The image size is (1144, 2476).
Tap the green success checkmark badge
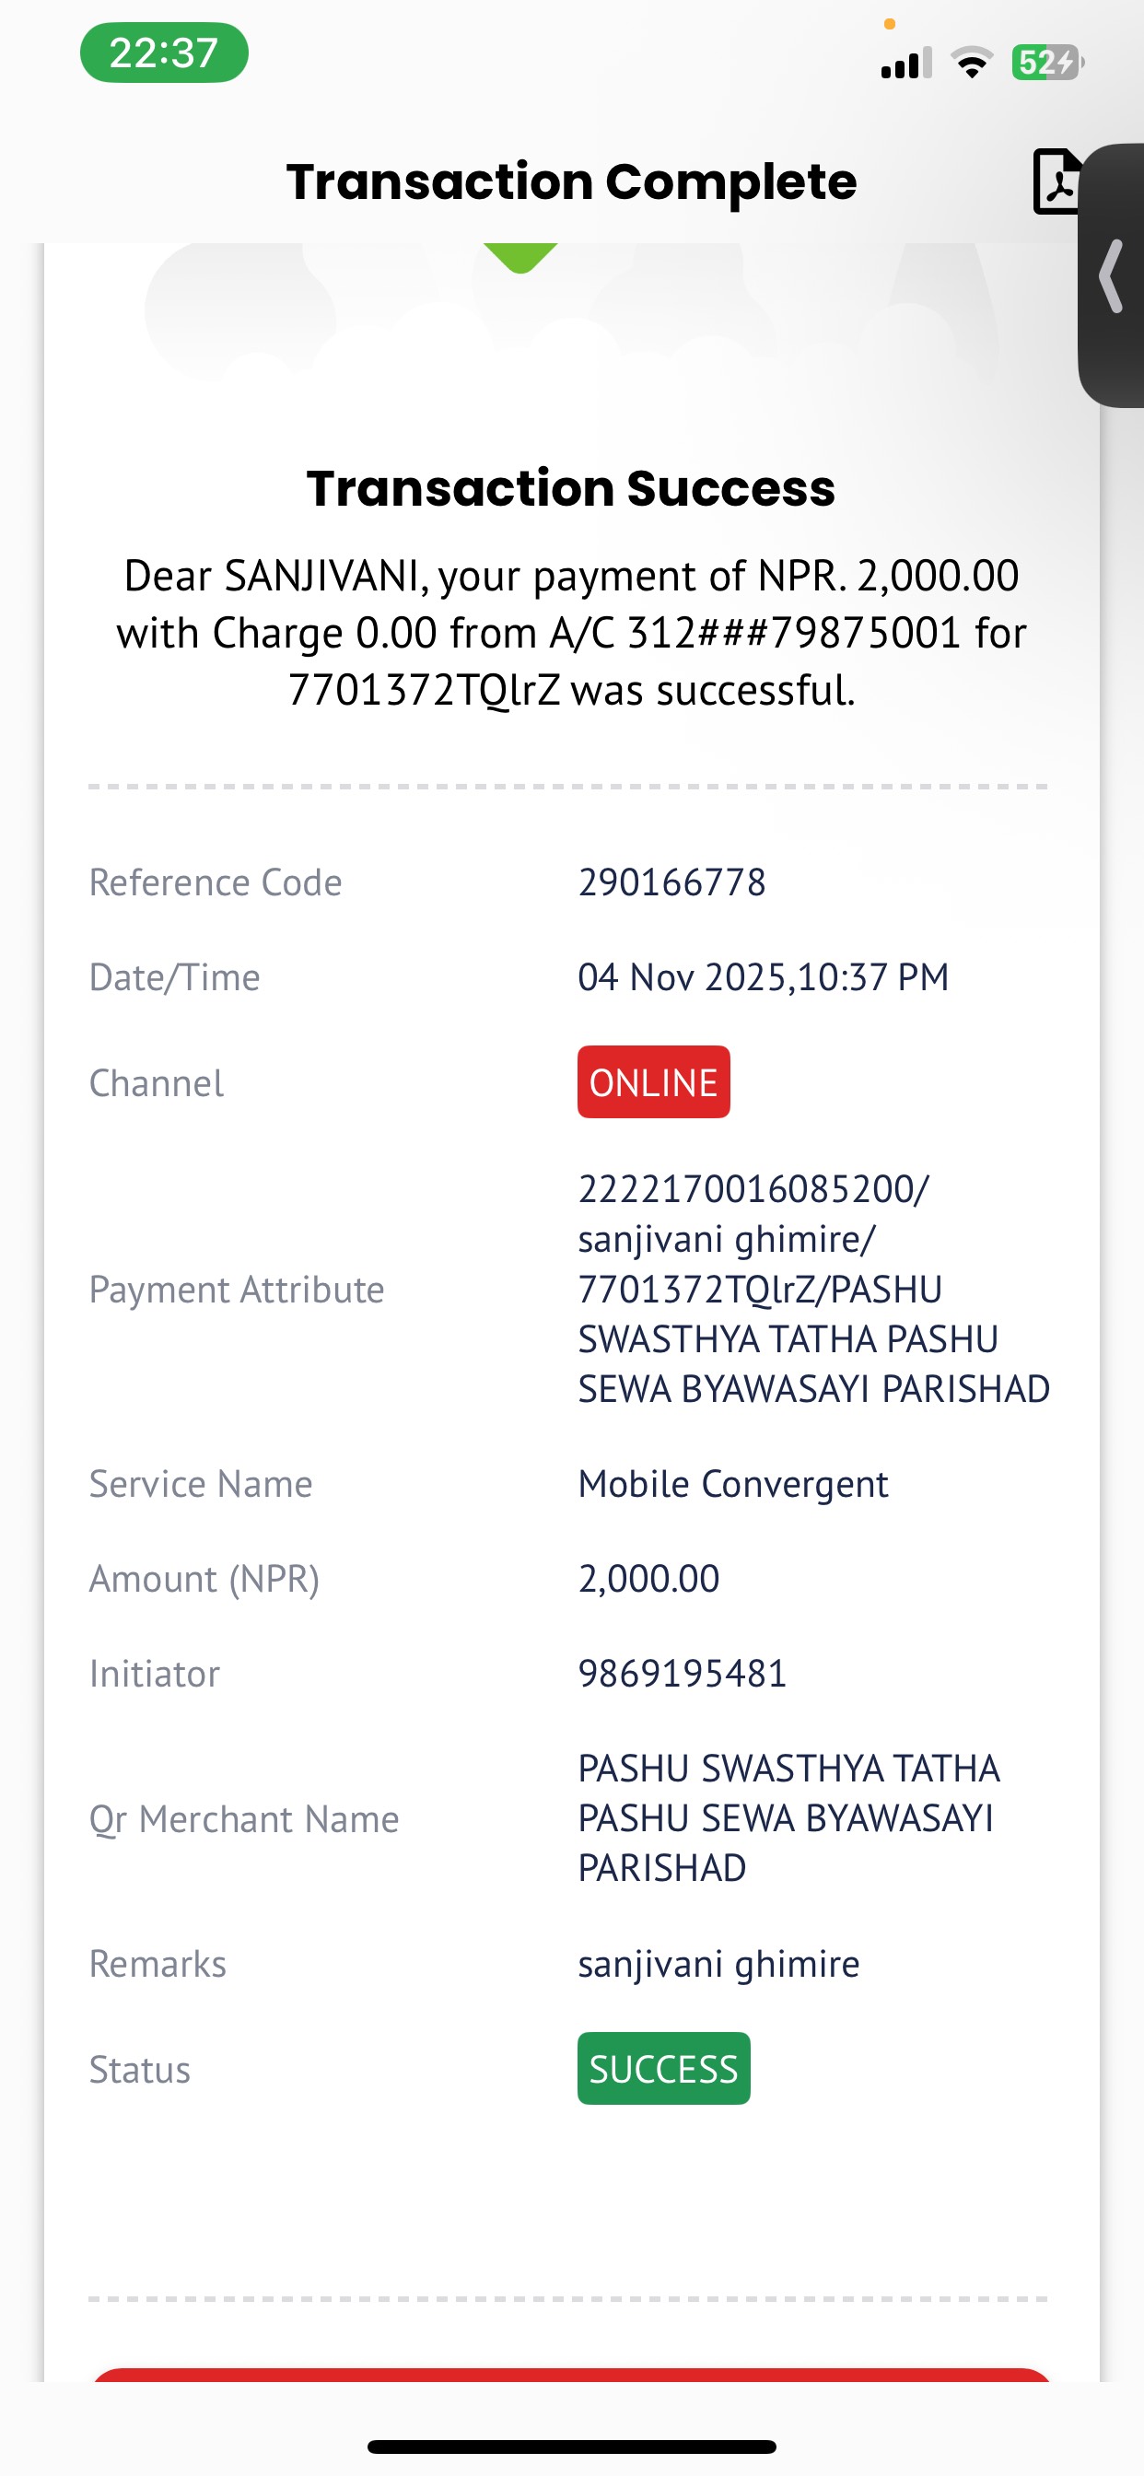(520, 258)
